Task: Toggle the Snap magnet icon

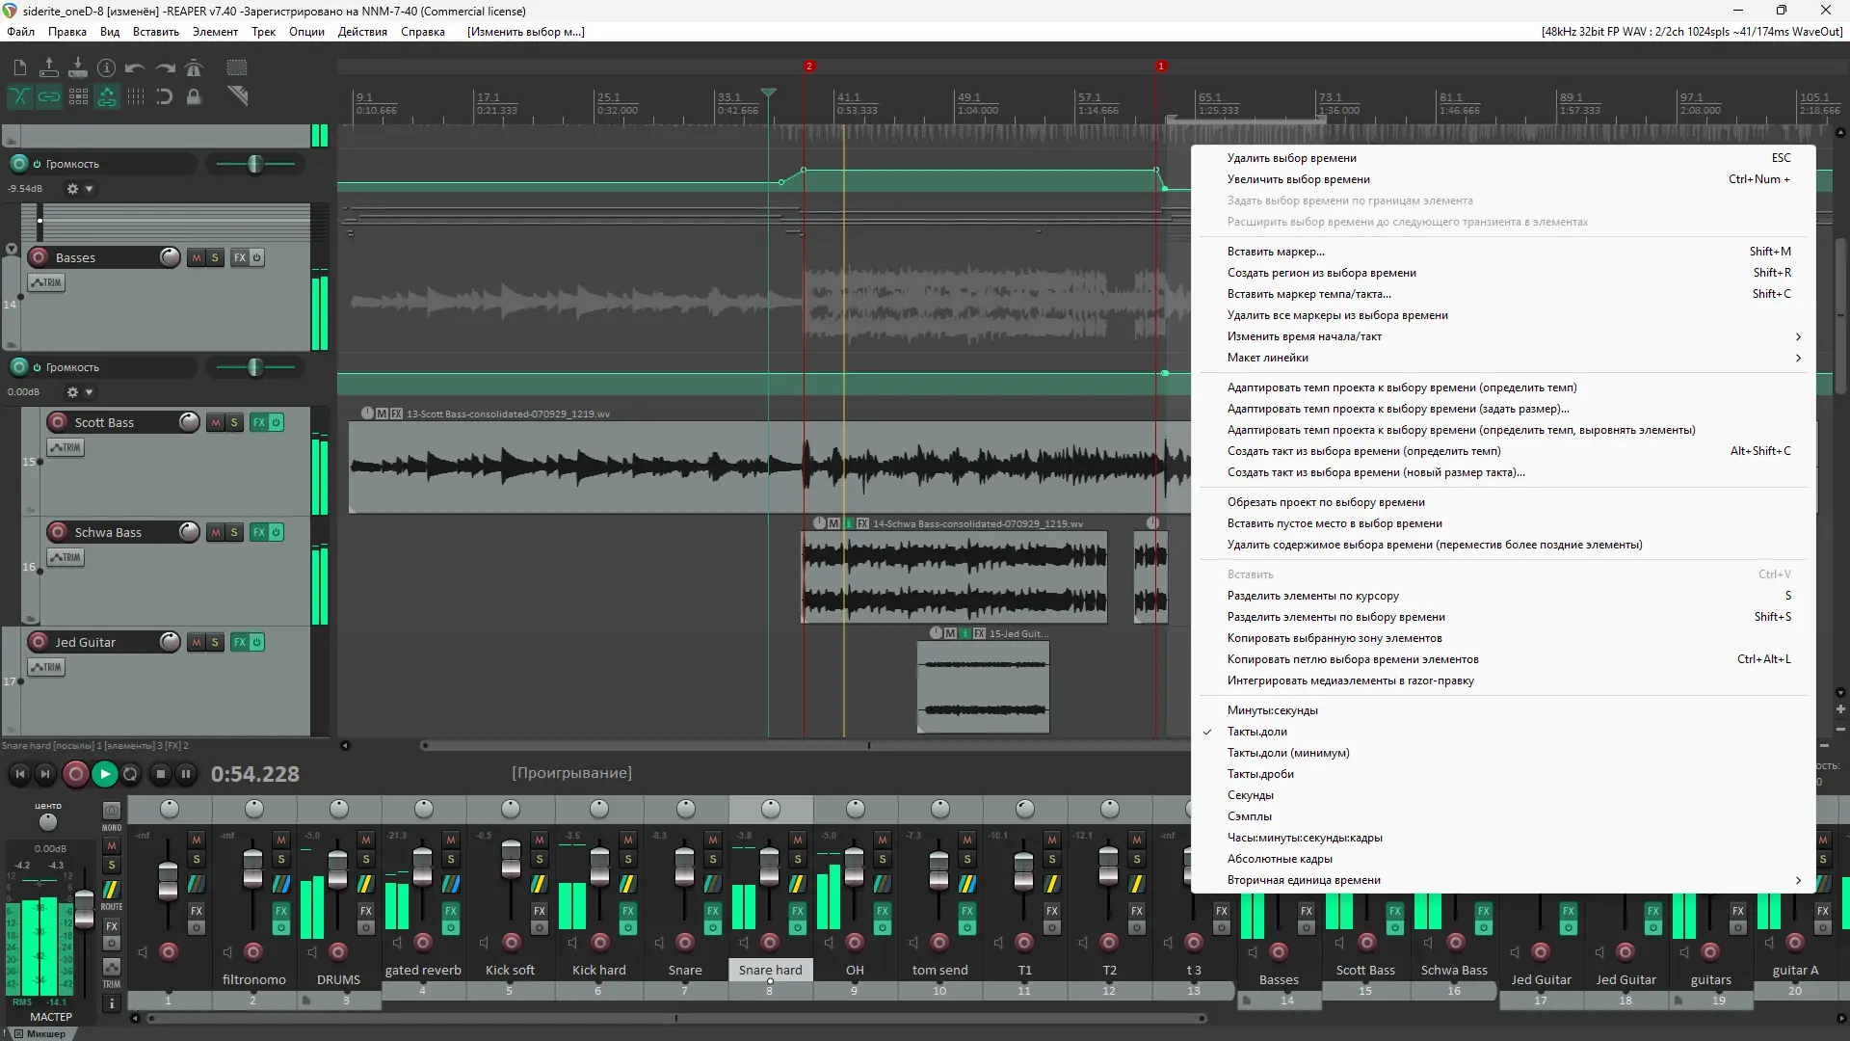Action: pyautogui.click(x=165, y=96)
